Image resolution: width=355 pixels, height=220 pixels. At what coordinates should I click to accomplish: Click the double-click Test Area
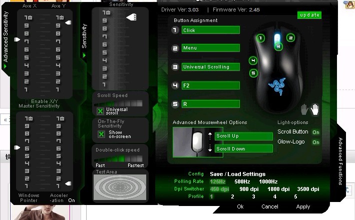(x=120, y=187)
